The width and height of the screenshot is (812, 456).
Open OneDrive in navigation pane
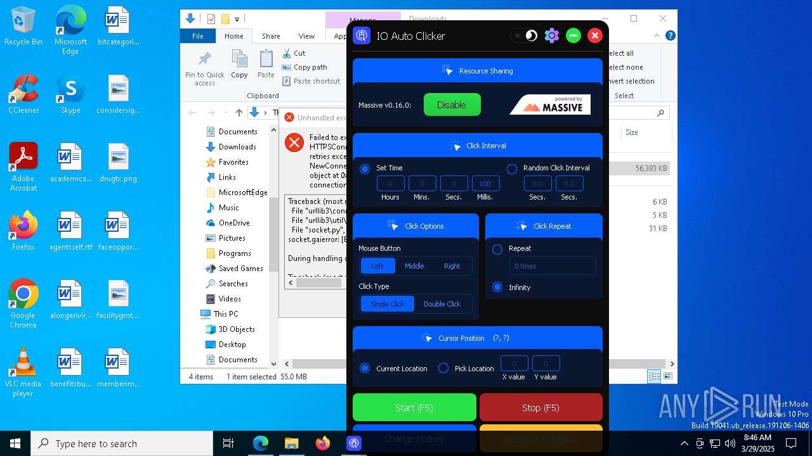(x=228, y=223)
